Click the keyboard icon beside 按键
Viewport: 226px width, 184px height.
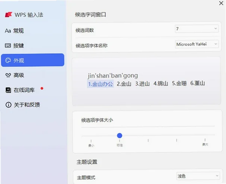pos(8,46)
